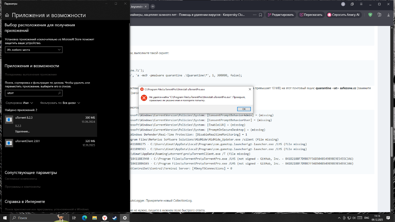Image resolution: width=395 pixels, height=222 pixels.
Task: Open the browser hamburger menu
Action: click(x=361, y=4)
